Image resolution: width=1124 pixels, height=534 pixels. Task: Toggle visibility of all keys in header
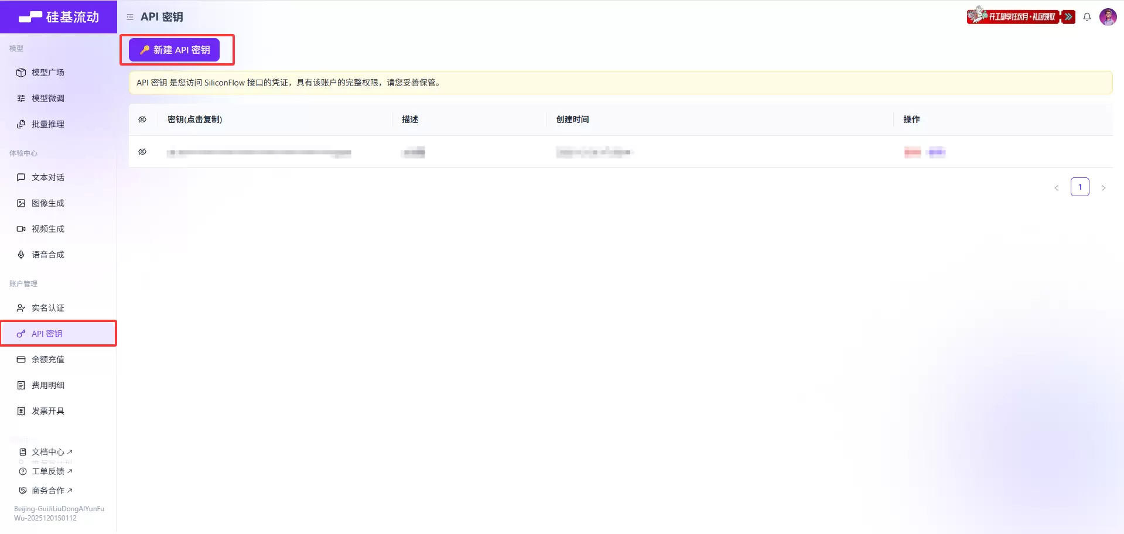tap(142, 119)
